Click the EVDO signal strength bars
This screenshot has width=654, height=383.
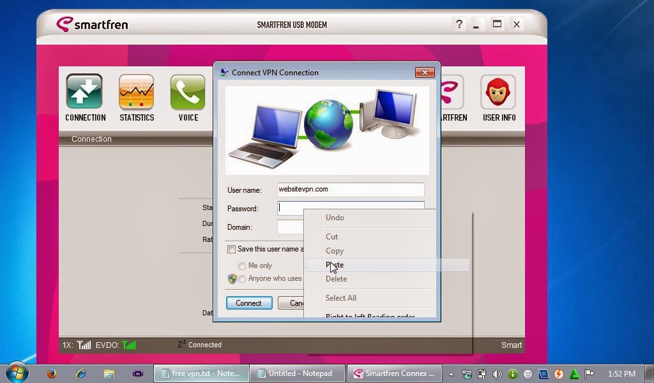(x=129, y=345)
